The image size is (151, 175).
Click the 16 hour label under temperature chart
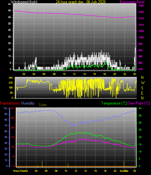click(x=95, y=171)
